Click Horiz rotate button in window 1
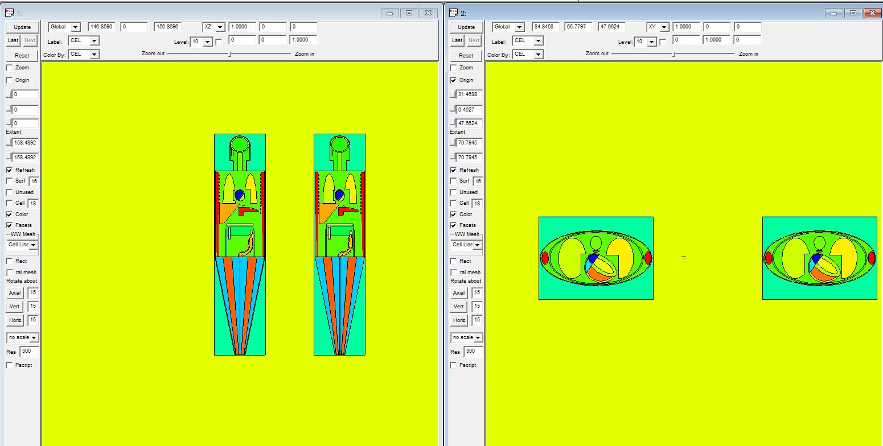This screenshot has height=446, width=883. (x=15, y=320)
